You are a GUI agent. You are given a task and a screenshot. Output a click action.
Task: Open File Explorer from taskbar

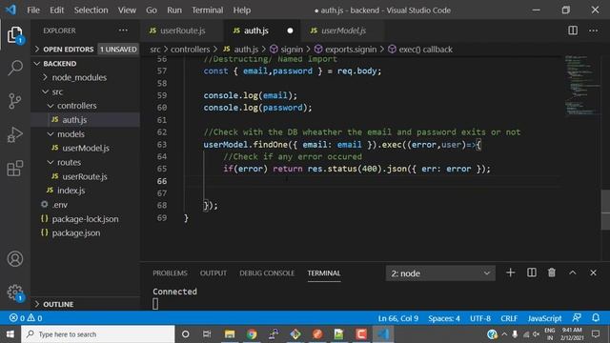click(x=230, y=334)
